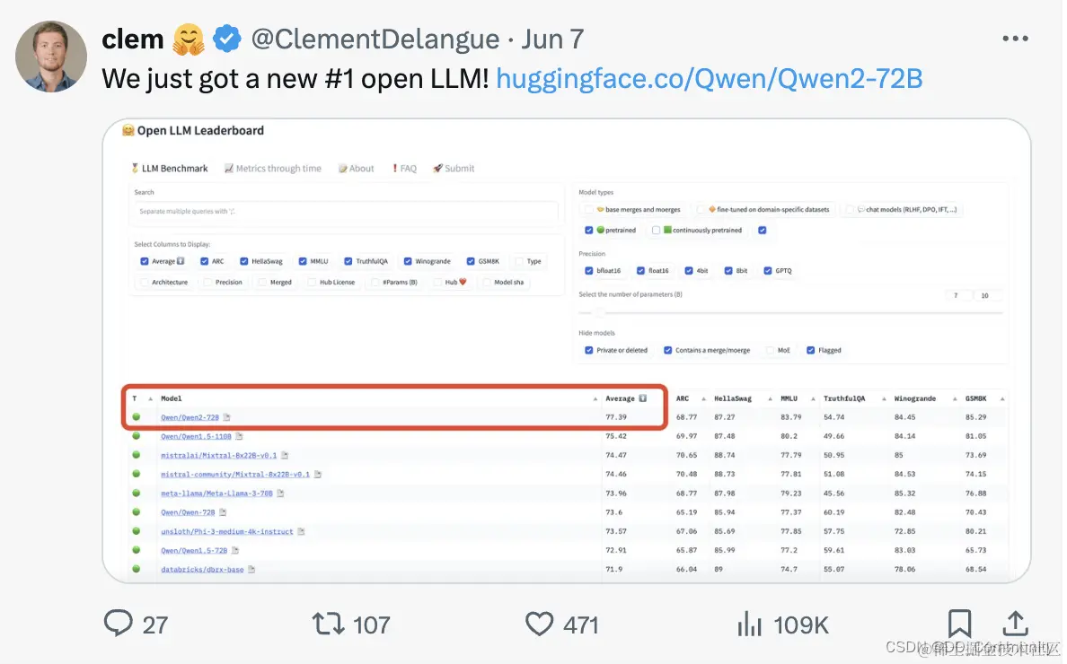Like the tweet via the heart icon
The image size is (1067, 664).
click(x=540, y=624)
